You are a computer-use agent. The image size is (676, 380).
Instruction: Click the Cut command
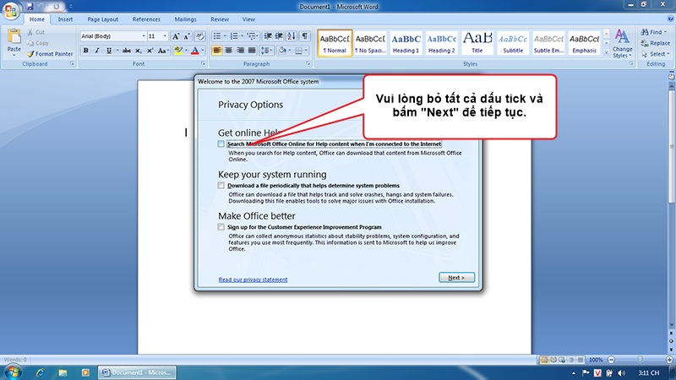point(35,32)
